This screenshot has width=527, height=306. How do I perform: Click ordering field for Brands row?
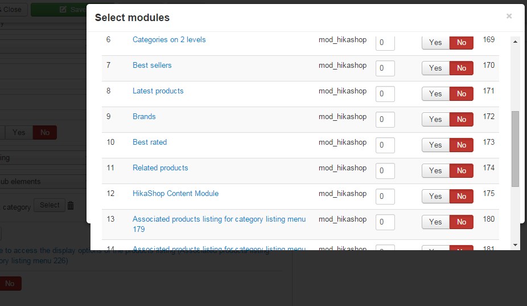385,120
